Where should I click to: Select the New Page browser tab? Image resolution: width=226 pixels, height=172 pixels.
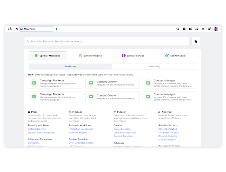point(36,29)
